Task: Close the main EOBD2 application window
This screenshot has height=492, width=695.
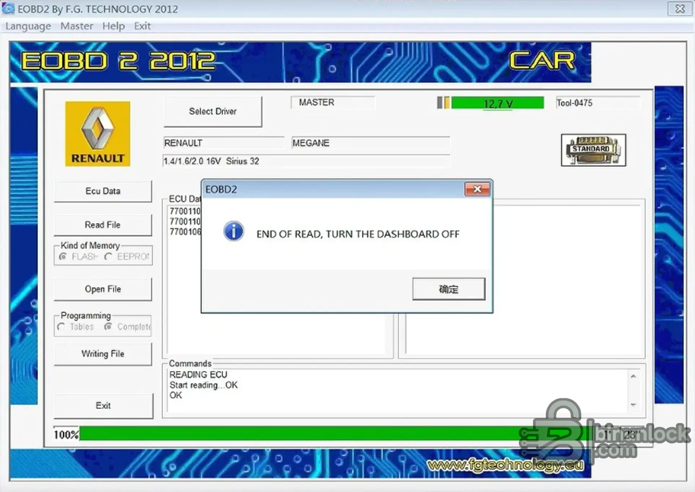Action: (x=679, y=9)
